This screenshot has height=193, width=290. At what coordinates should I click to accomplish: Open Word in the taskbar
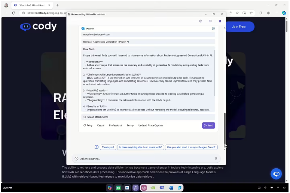pos(171,188)
